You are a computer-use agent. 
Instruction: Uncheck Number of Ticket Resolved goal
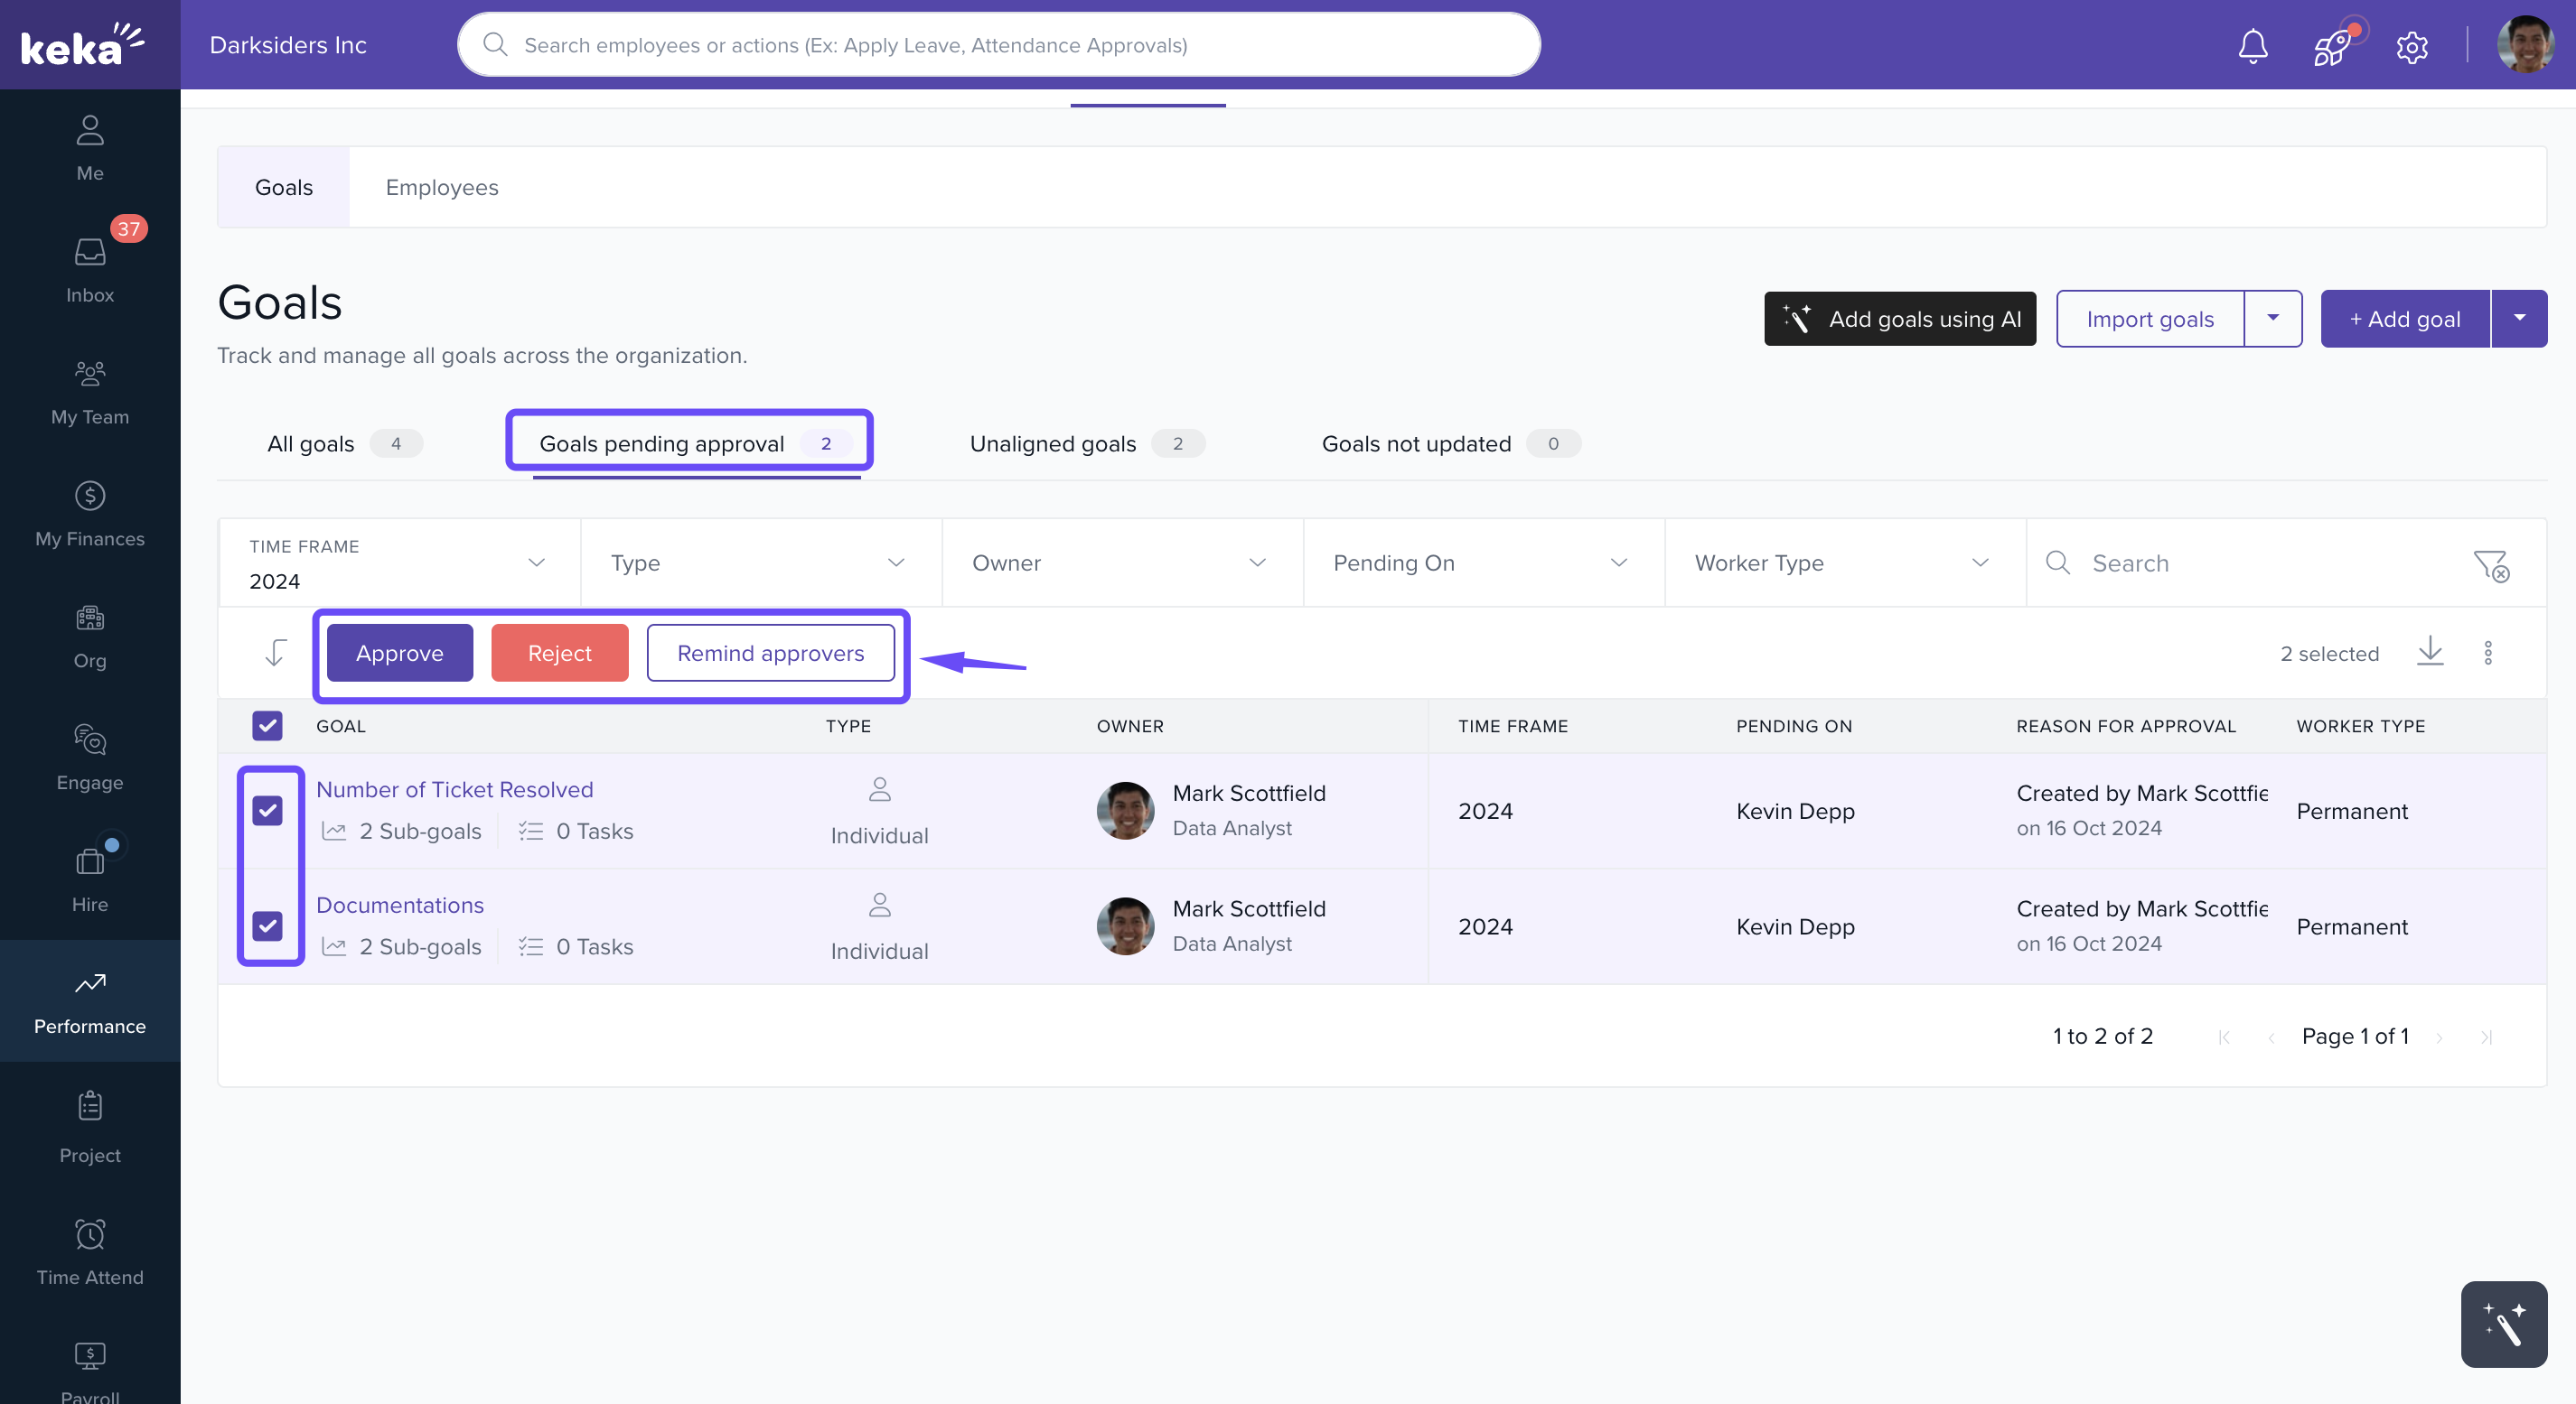click(267, 811)
